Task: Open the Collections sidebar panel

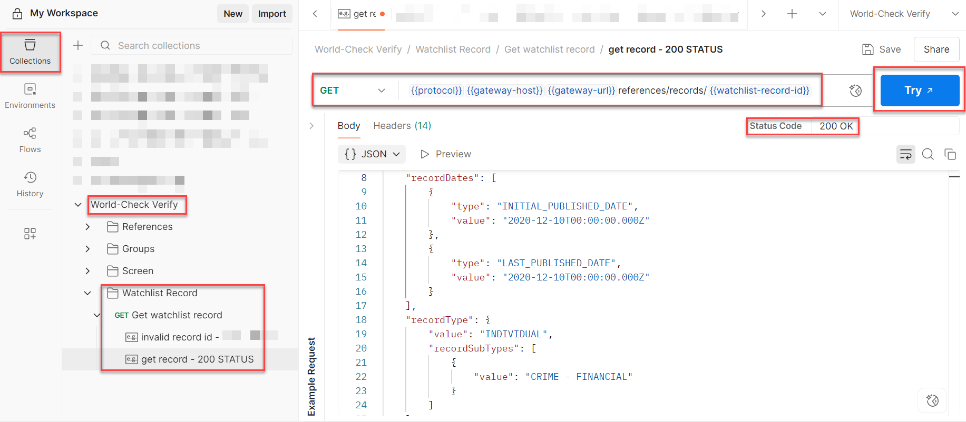Action: click(x=30, y=52)
